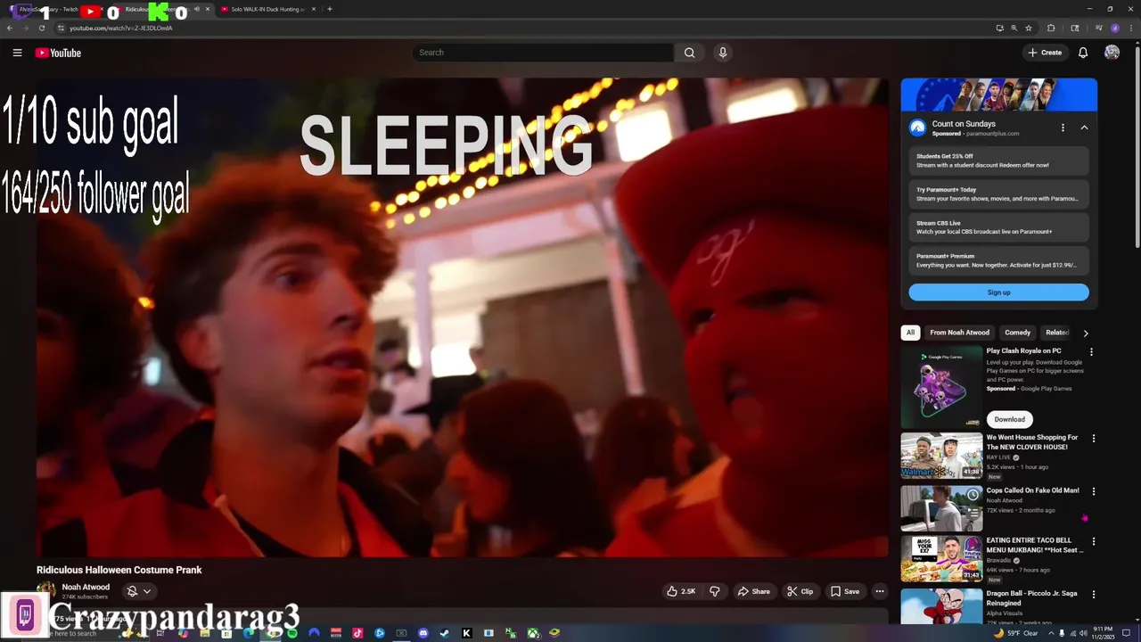The height and width of the screenshot is (642, 1141).
Task: Open Chrome three-dot menu
Action: click(x=1131, y=28)
